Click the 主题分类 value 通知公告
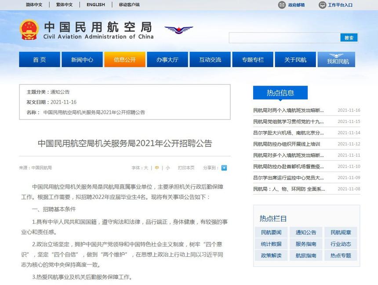This screenshot has width=378, height=285. pyautogui.click(x=60, y=92)
